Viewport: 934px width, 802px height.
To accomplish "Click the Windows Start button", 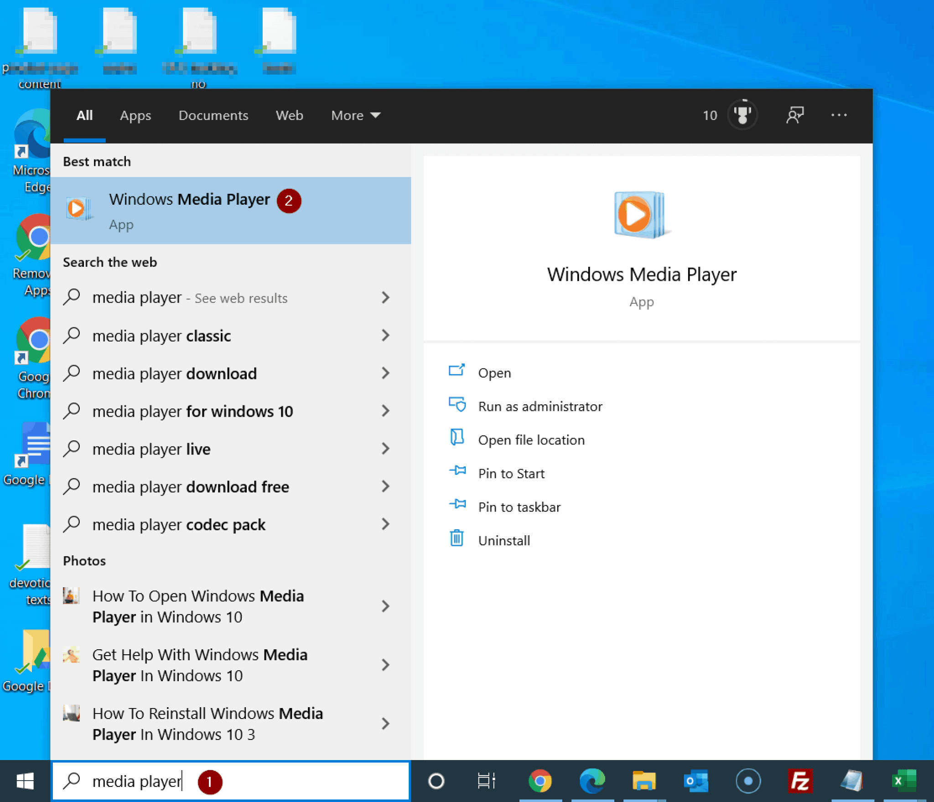I will click(25, 781).
